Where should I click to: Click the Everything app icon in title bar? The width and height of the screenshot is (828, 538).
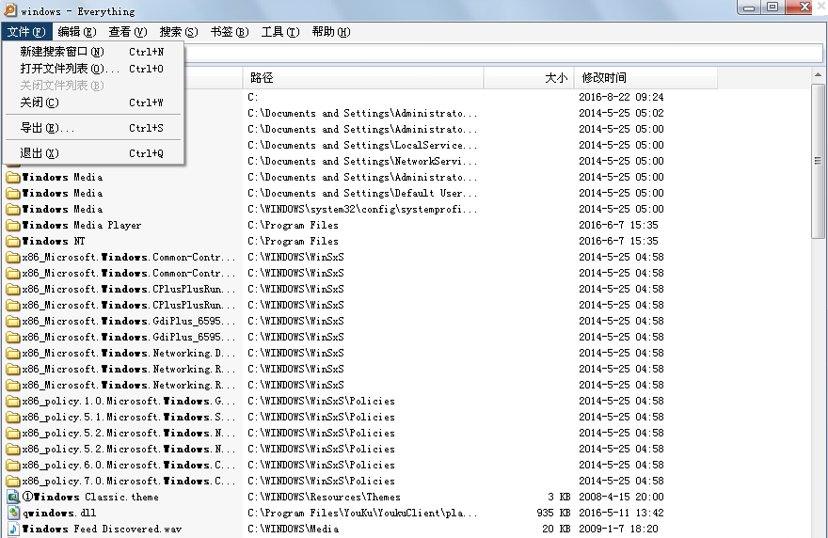10,11
